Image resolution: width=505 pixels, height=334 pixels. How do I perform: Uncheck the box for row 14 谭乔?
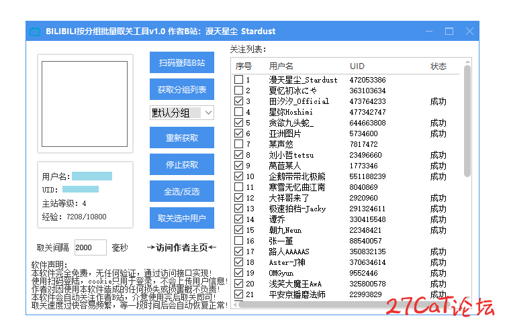pos(238,219)
